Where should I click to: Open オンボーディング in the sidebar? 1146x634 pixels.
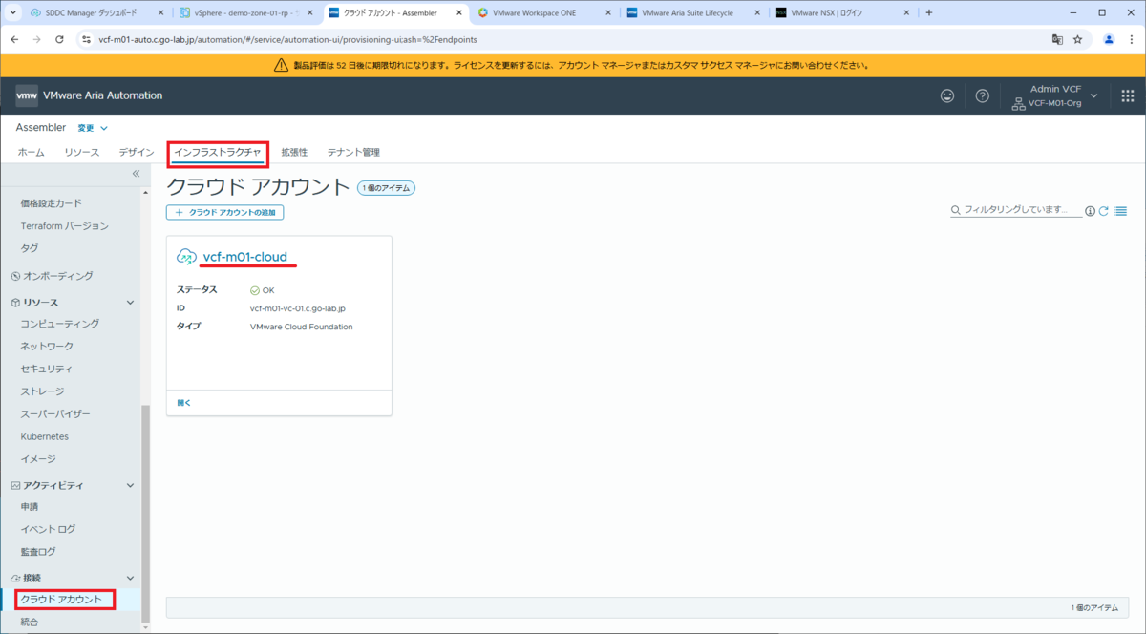tap(57, 276)
